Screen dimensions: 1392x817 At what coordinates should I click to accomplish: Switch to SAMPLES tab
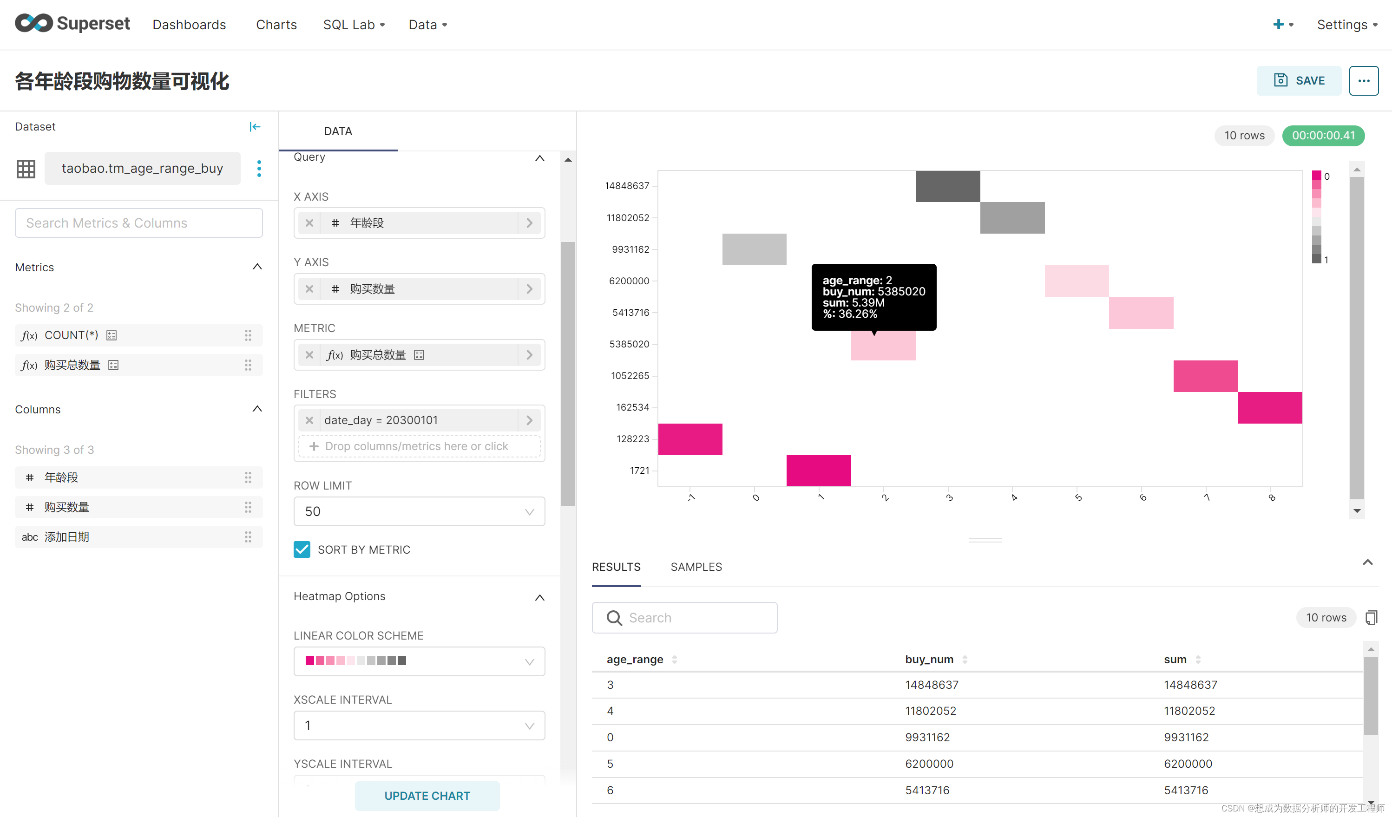(x=696, y=567)
